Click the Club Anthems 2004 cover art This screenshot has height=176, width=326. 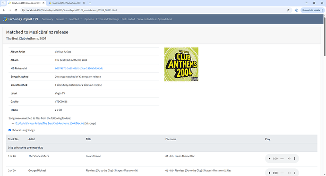[x=181, y=64]
